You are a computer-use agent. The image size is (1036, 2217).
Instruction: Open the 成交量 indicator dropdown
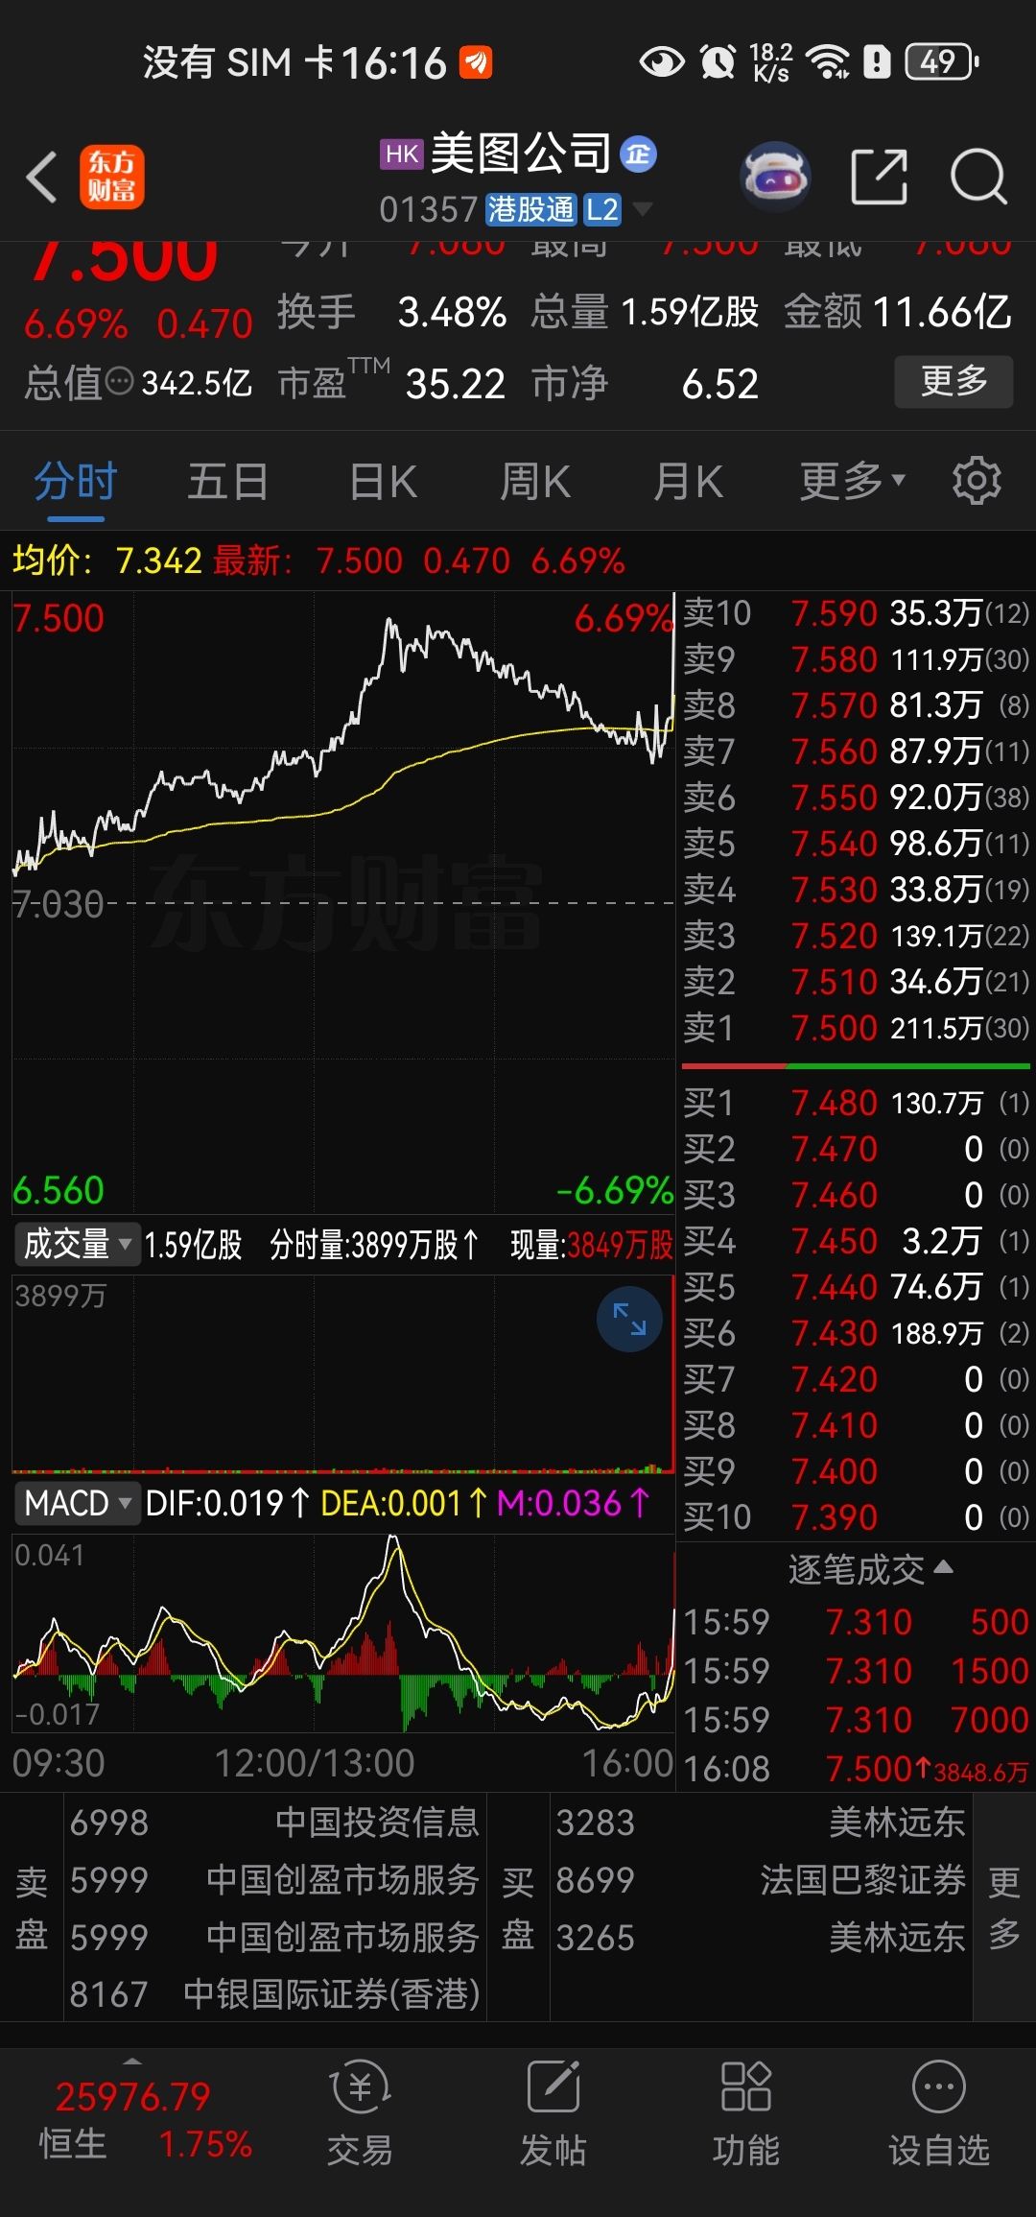click(x=76, y=1244)
